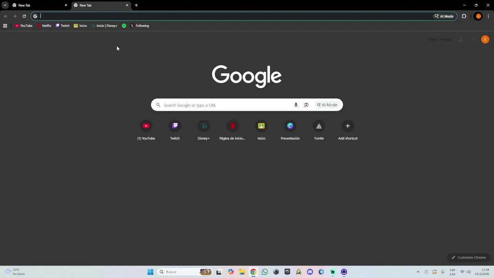Switch the ESP LAA keyboard language
This screenshot has height=278, width=494.
(x=452, y=272)
